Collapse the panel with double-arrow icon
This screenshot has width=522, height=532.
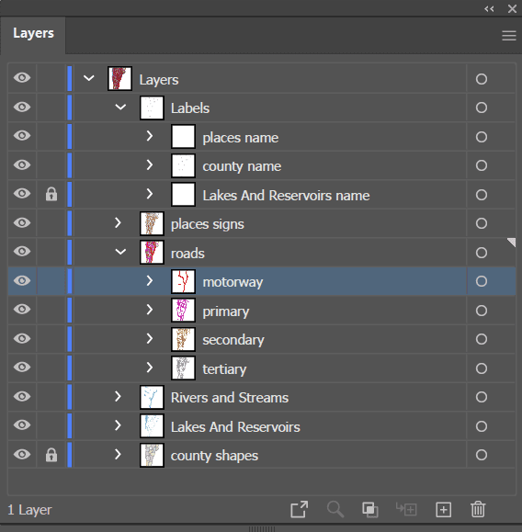tap(489, 9)
